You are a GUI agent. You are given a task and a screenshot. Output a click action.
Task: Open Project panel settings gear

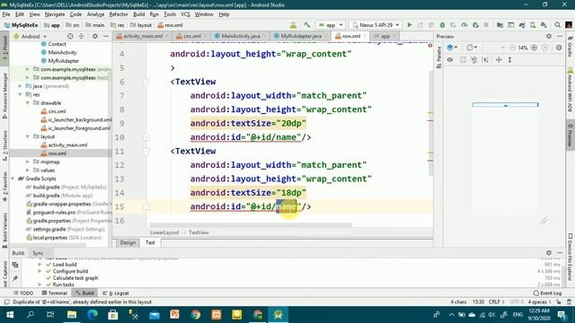coord(95,36)
